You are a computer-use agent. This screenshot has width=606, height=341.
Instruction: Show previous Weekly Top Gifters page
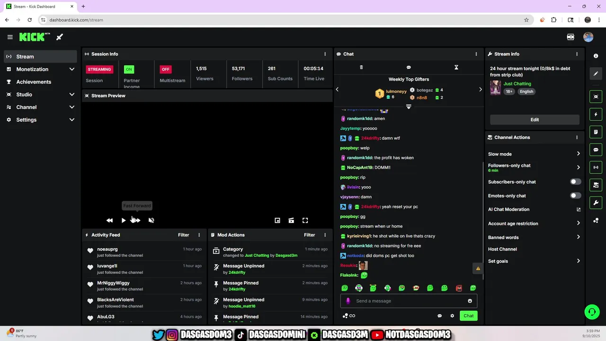pos(337,89)
